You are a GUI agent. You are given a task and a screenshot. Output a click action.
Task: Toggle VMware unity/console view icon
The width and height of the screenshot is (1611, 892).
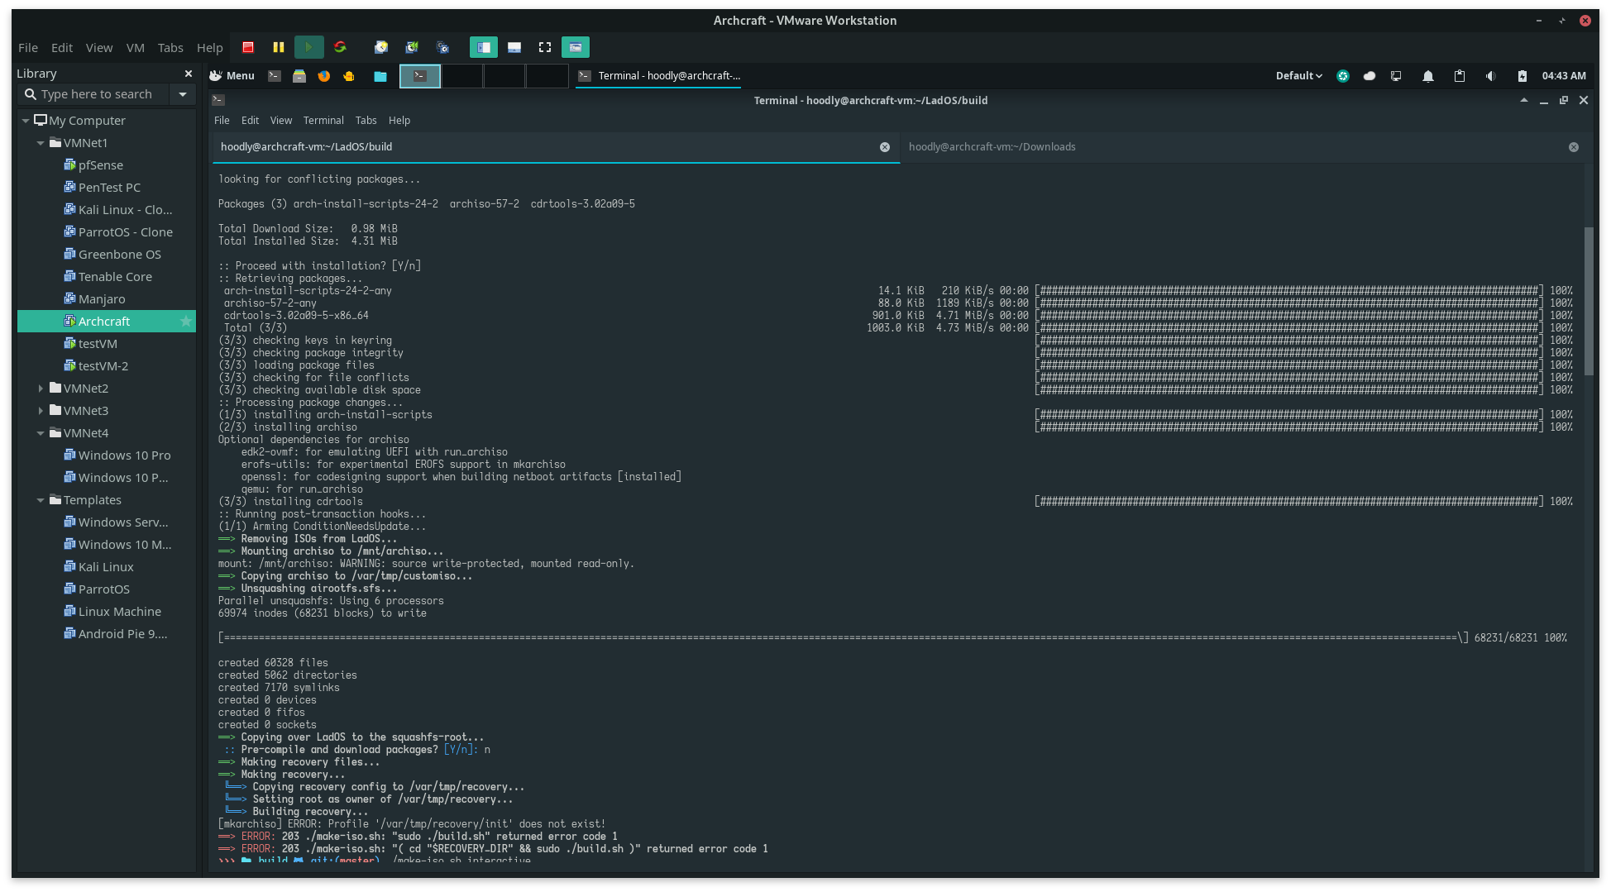point(576,47)
